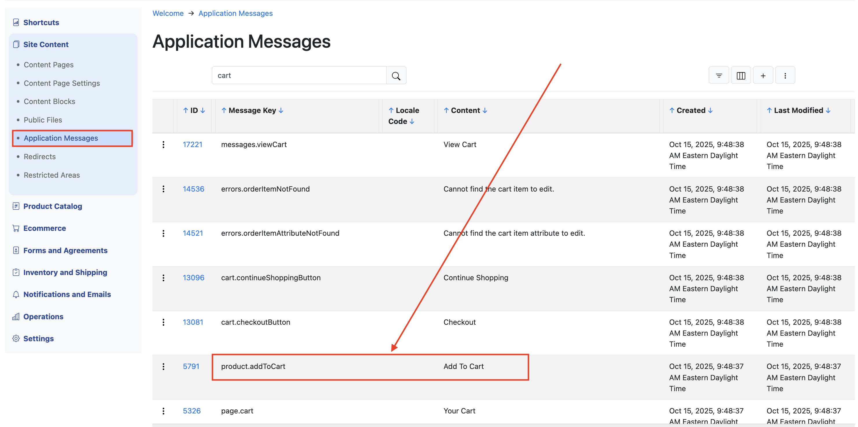Image resolution: width=858 pixels, height=427 pixels.
Task: Sort Message Key descending arrow
Action: 281,110
